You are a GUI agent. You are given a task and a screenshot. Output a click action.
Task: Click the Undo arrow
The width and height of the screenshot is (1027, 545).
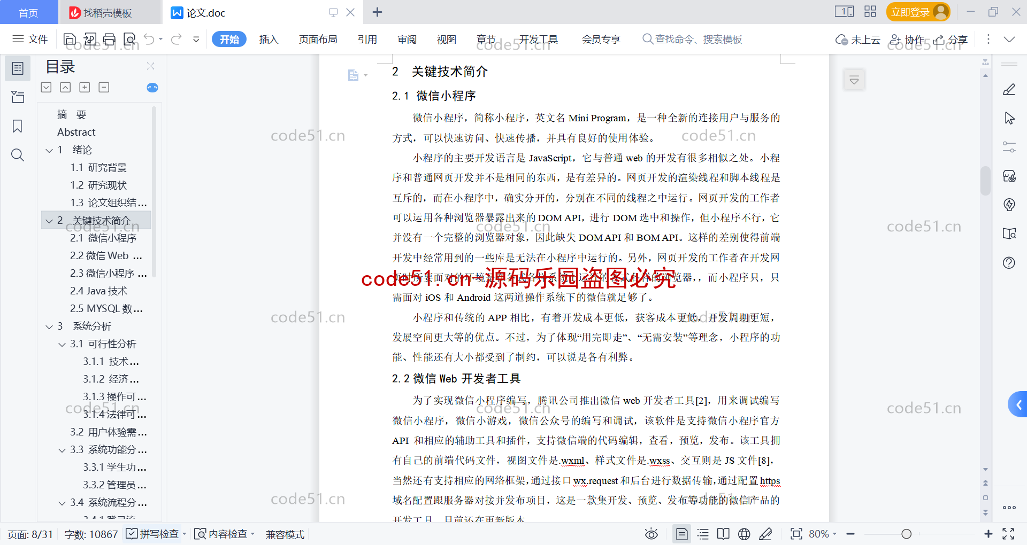[x=149, y=39]
